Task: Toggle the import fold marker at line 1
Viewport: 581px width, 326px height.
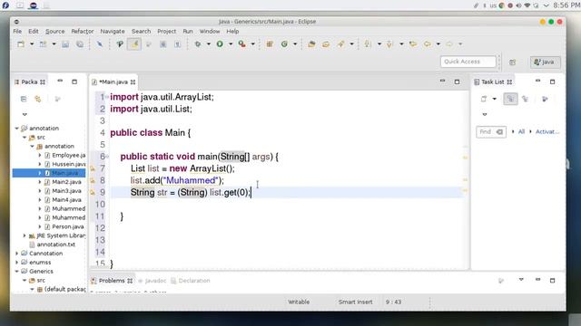Action: coord(107,97)
